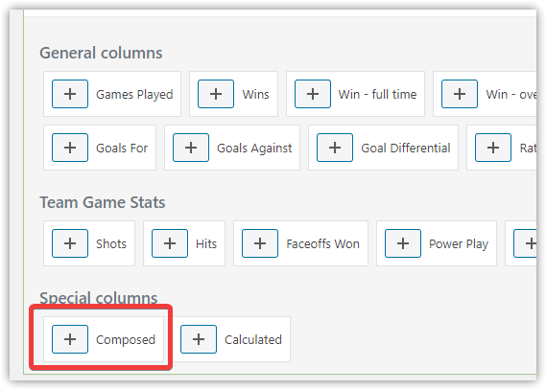This screenshot has height=390, width=546.
Task: Click the plus button for Goals For
Action: [70, 148]
